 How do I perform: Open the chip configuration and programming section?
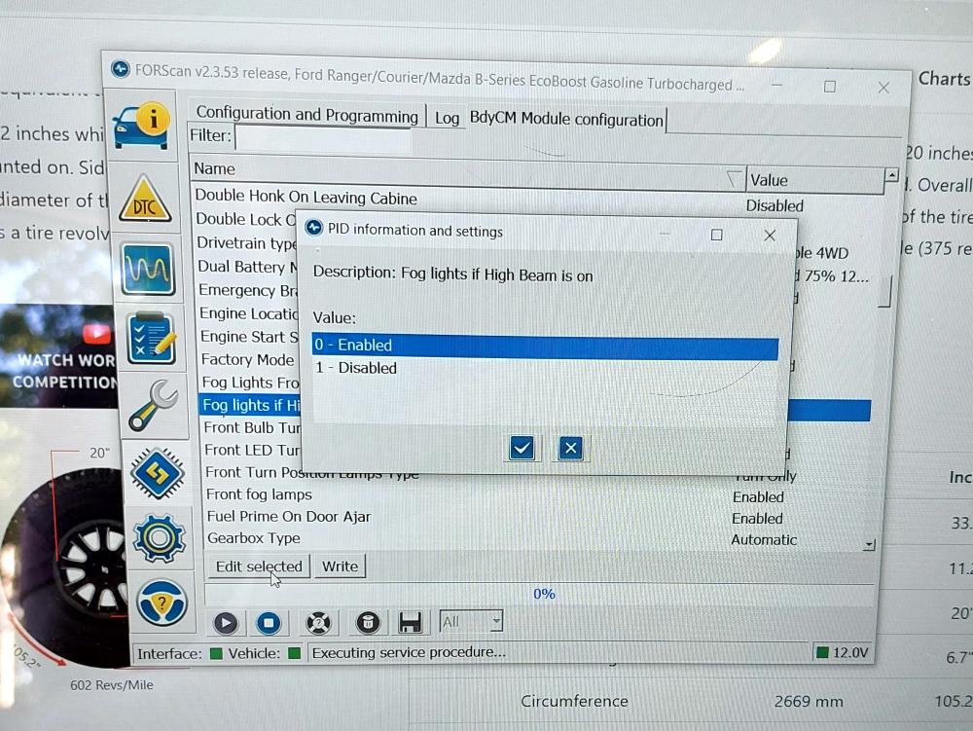coord(157,472)
